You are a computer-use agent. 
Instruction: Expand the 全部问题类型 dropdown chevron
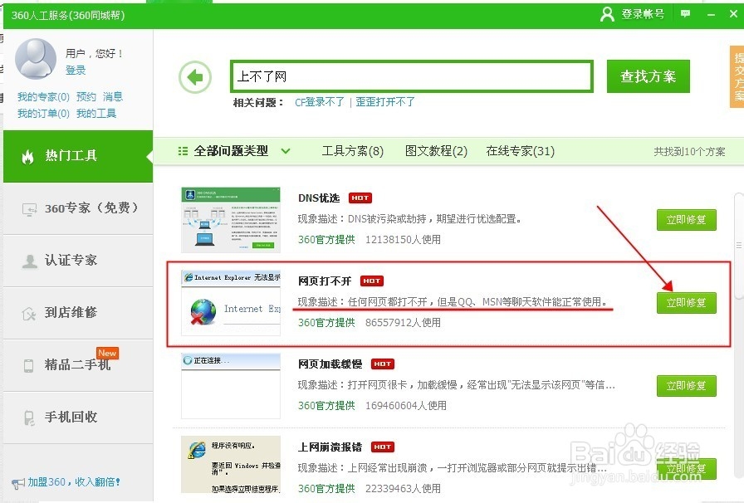[286, 151]
